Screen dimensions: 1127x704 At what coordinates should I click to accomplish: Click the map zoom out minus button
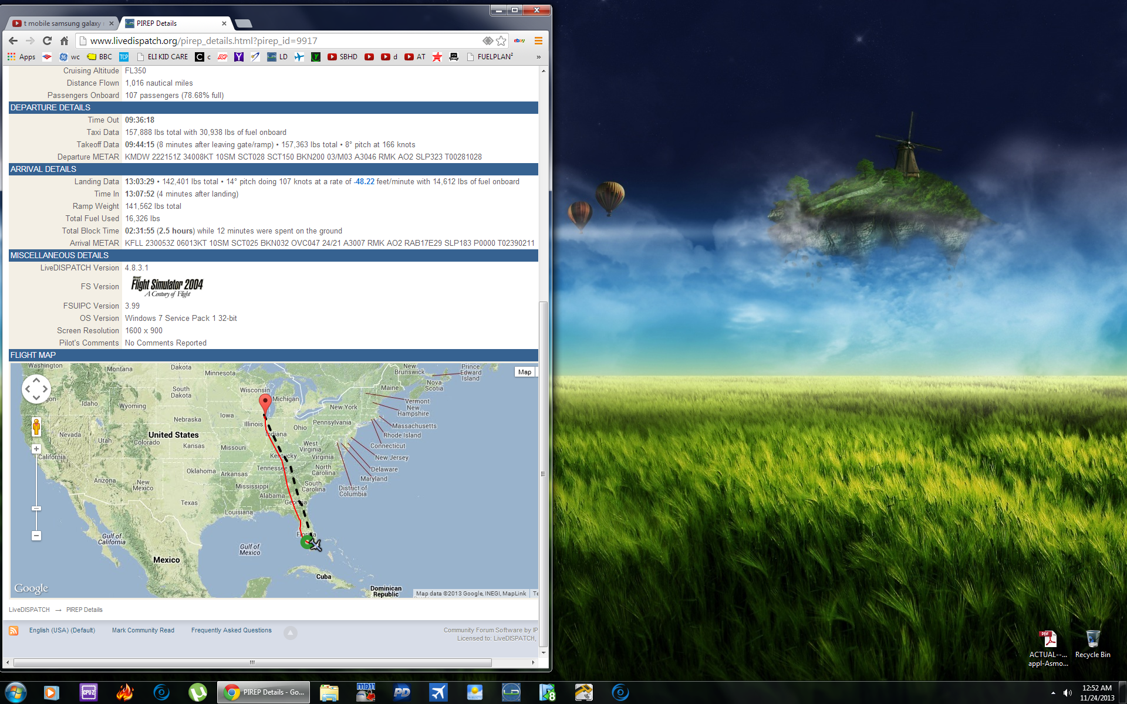click(x=36, y=536)
